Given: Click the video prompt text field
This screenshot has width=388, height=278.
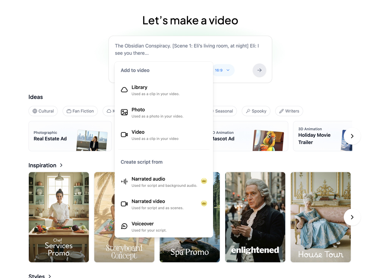Looking at the screenshot, I should point(189,50).
